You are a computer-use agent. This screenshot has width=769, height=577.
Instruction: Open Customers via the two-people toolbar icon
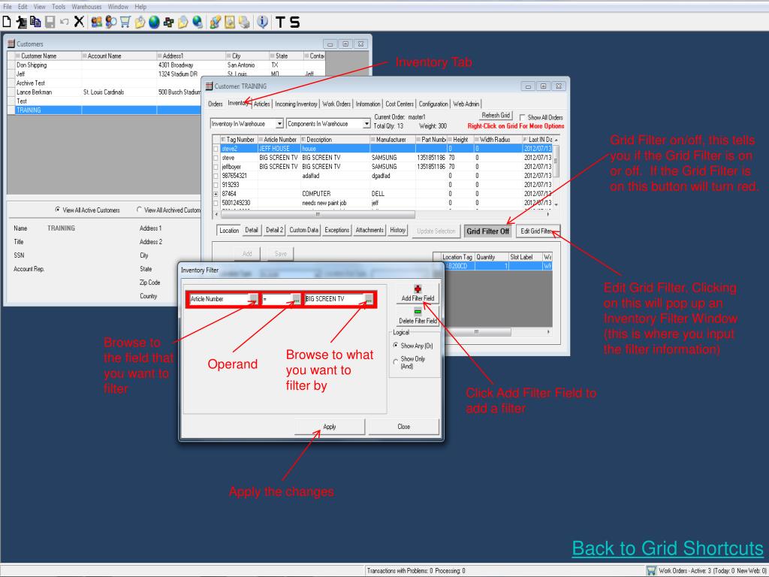97,22
